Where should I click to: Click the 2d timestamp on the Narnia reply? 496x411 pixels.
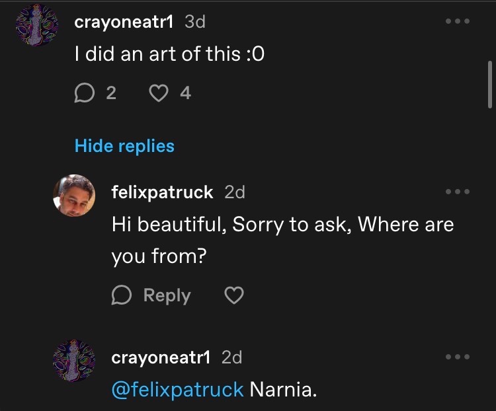(x=231, y=357)
